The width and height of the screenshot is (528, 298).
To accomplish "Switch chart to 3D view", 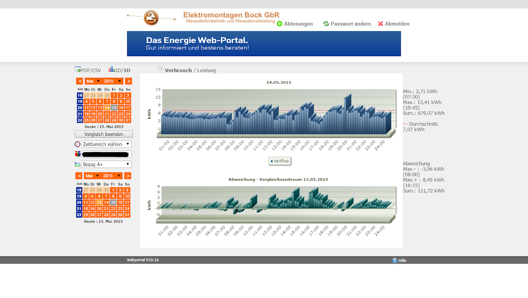I will (127, 70).
